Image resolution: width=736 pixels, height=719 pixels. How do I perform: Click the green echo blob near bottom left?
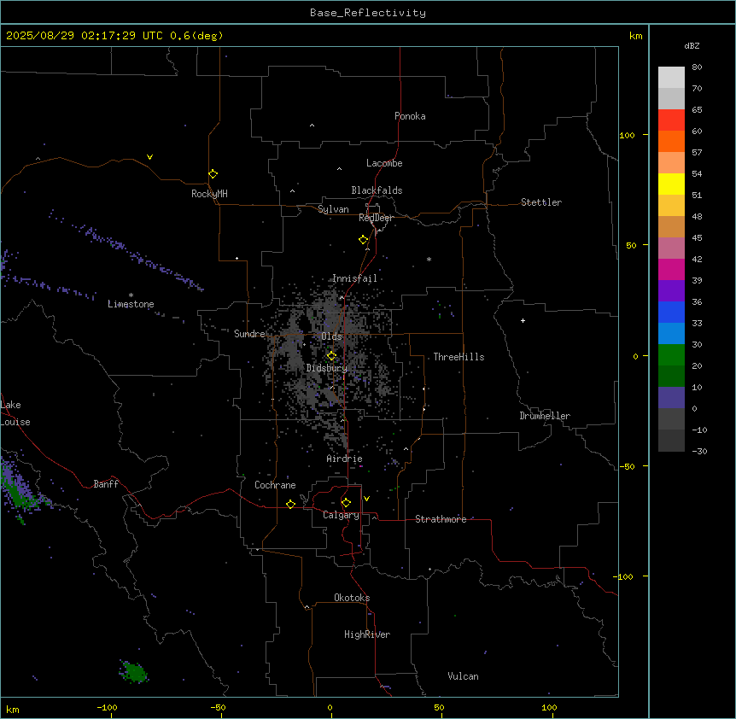[x=134, y=671]
